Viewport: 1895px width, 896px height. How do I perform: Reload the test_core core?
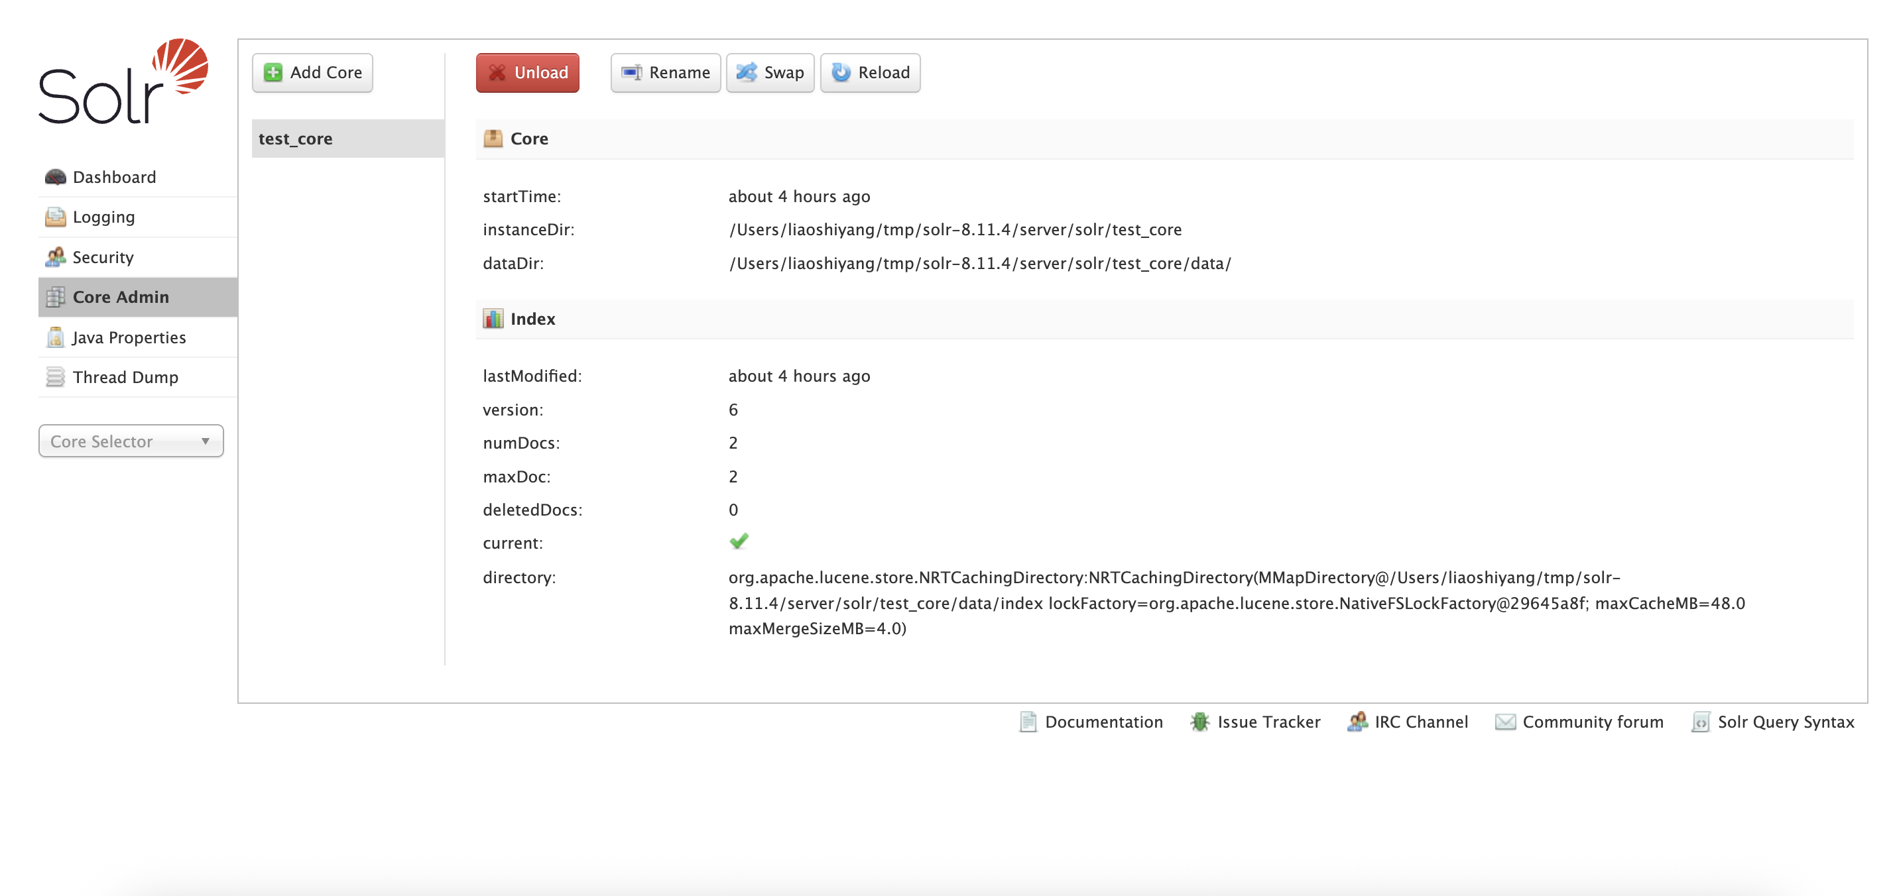(871, 73)
